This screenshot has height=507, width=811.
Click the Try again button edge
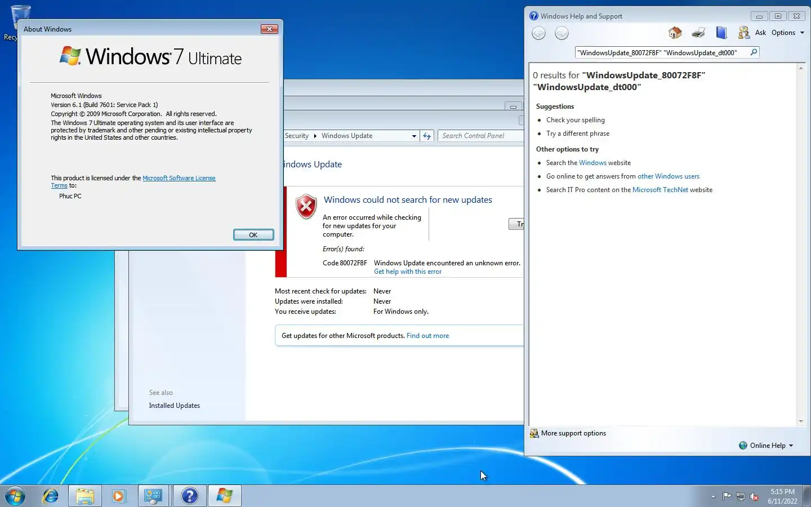click(x=516, y=224)
